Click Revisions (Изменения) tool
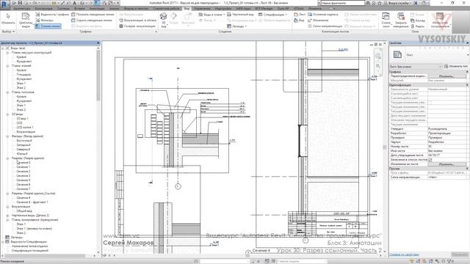This screenshot has width=470, height=264. (318, 21)
